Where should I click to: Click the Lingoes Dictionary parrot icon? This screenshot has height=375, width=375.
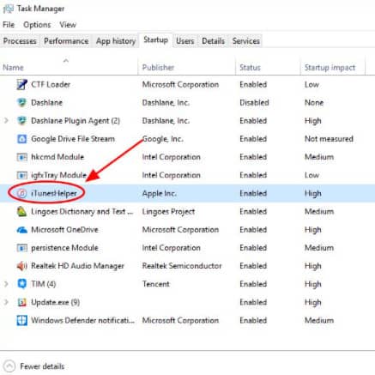(21, 212)
